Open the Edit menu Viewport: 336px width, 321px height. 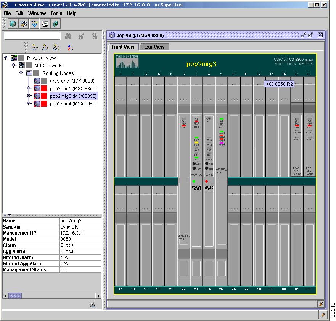pyautogui.click(x=19, y=13)
